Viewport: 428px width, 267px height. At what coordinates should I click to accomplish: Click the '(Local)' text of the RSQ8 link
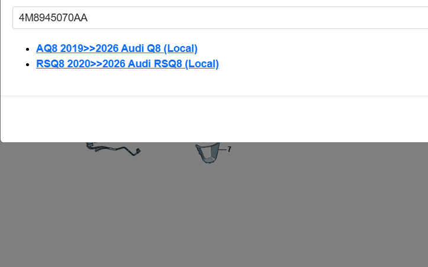click(x=202, y=64)
